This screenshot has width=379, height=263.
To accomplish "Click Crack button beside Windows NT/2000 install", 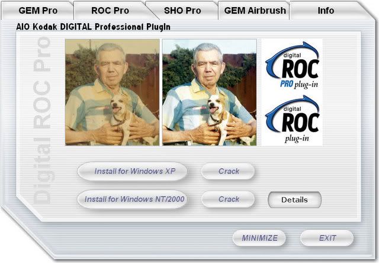I will pos(228,199).
